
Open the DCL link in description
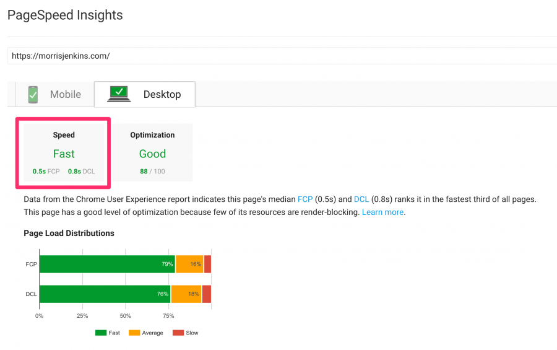(361, 199)
